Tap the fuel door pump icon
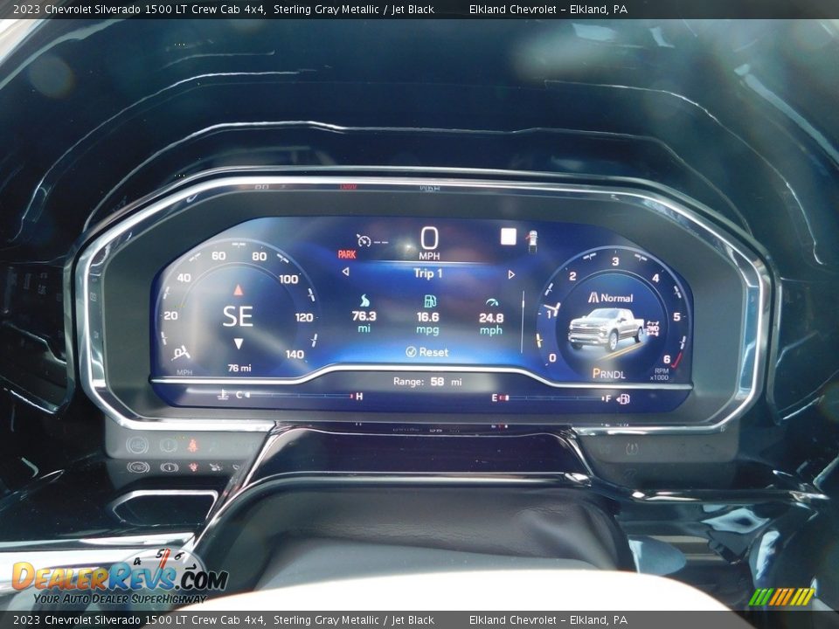Image resolution: width=839 pixels, height=629 pixels. click(623, 399)
